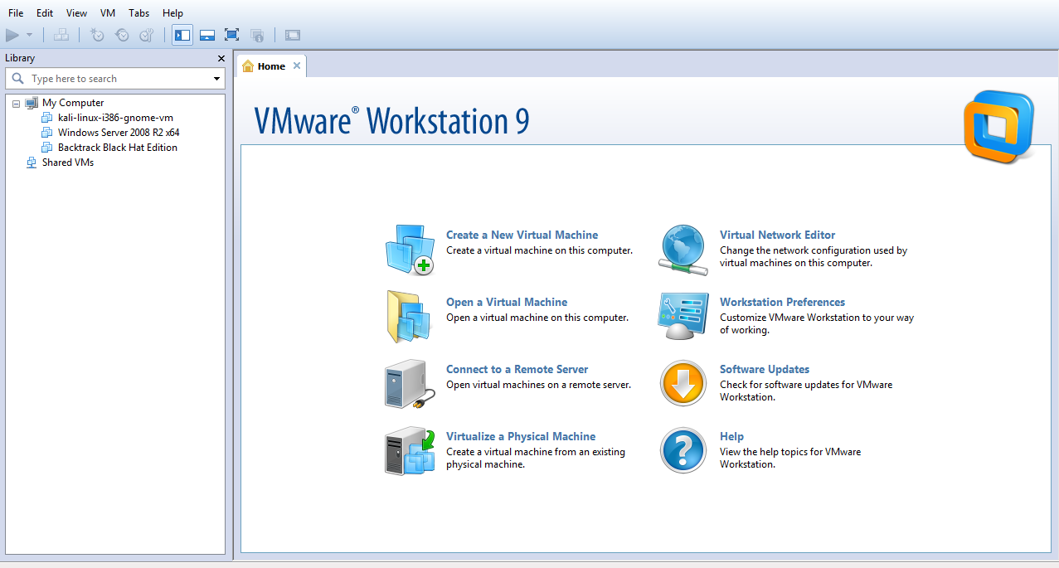Screen dimensions: 1059x568
Task: Click Connect to a Remote Server link
Action: [517, 369]
